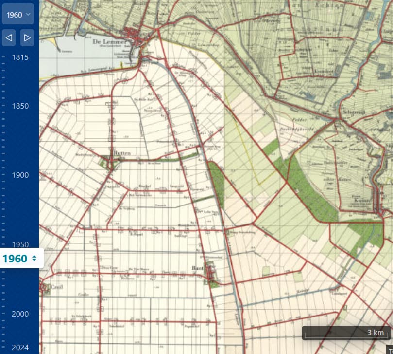Jump to 1850 on the timeline
The height and width of the screenshot is (354, 393).
[20, 106]
